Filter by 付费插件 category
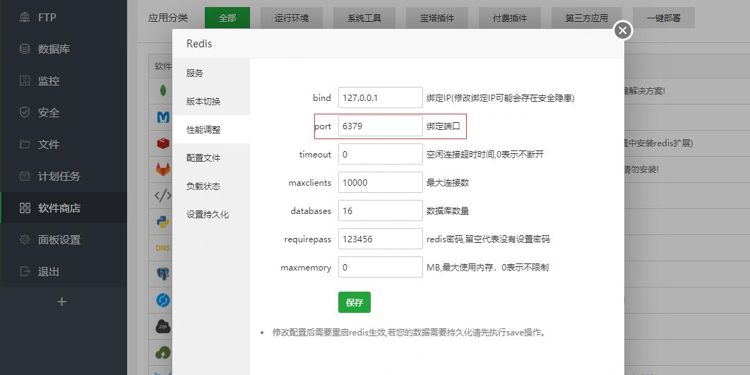Screen dimensions: 750x375 point(510,18)
